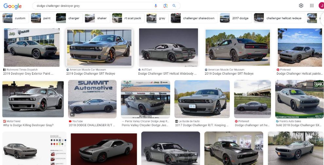This screenshot has width=324, height=165.
Task: Click the Google logo
Action: coord(12,6)
